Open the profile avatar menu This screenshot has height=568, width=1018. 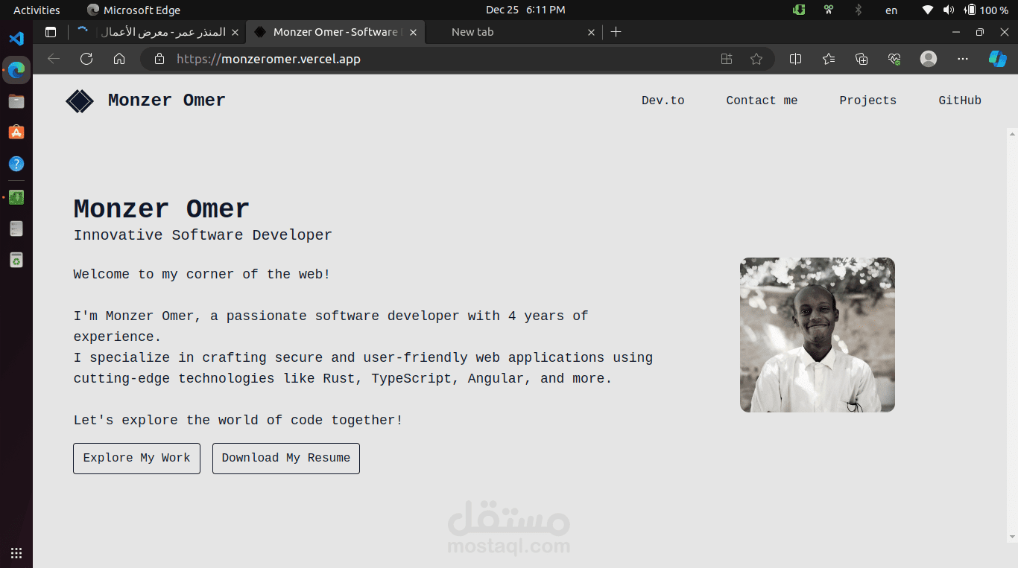coord(929,59)
